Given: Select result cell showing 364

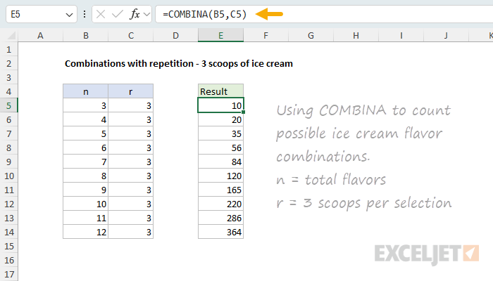Looking at the screenshot, I should click(220, 232).
